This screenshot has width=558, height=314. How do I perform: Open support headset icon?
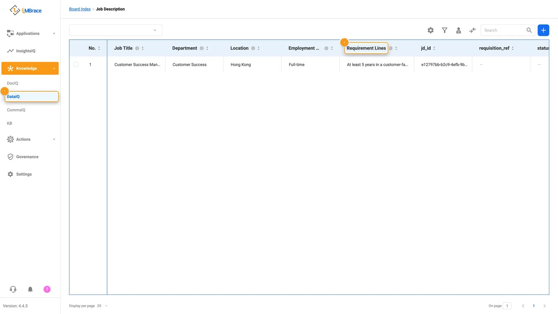coord(13,289)
